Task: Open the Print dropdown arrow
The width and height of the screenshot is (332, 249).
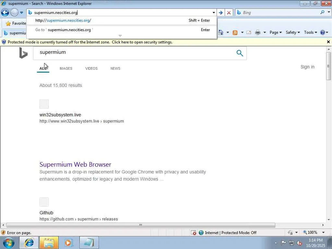Action: point(265,32)
